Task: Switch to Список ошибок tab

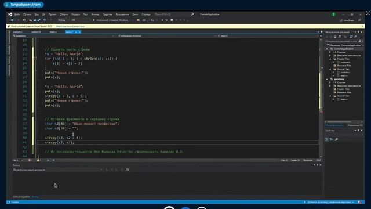Action: point(21,197)
